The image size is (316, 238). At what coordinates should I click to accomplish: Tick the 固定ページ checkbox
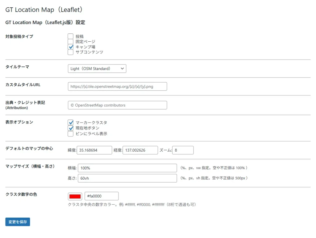[70, 41]
